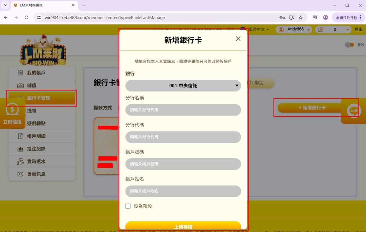The image size is (366, 232).
Task: Click the 會員訊息 envelope icon
Action: 20,174
